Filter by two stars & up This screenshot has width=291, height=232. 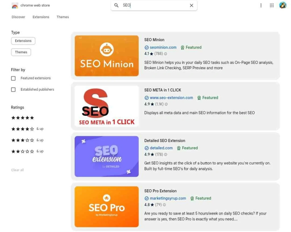point(27,151)
